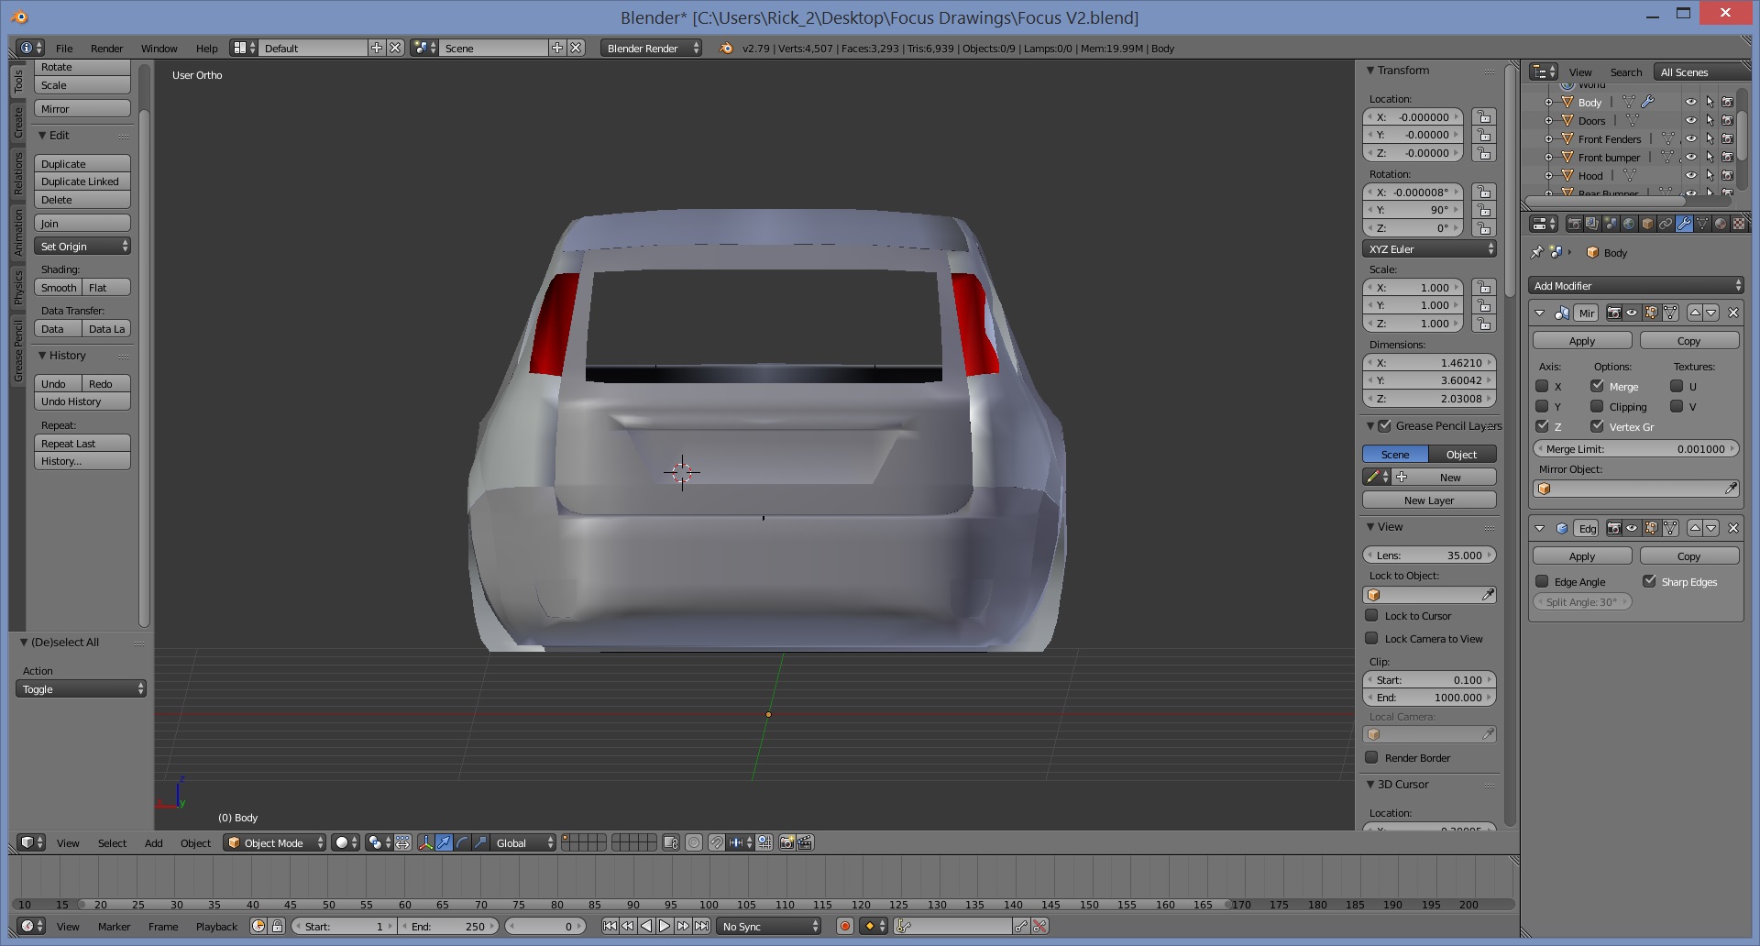Screen dimensions: 1760x946
Task: Click the Mirror Object eyedropper icon
Action: click(x=1731, y=489)
